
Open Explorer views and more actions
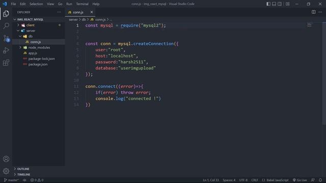[59, 12]
